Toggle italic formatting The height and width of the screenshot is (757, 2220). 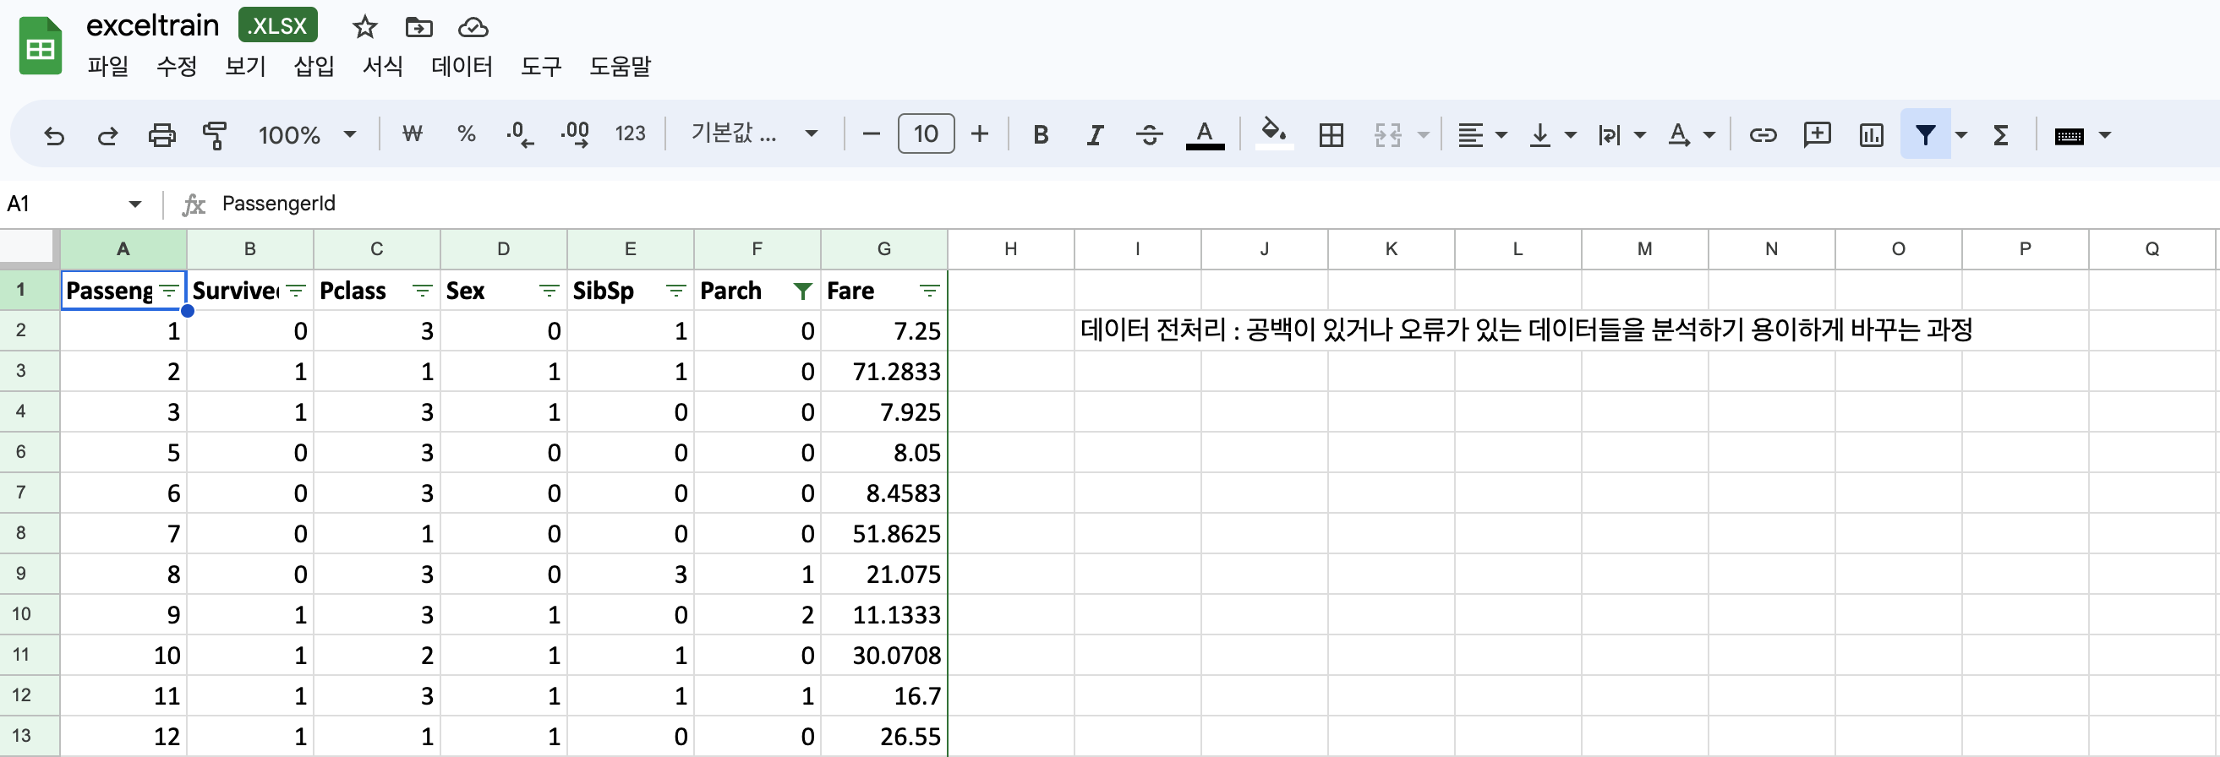1095,134
